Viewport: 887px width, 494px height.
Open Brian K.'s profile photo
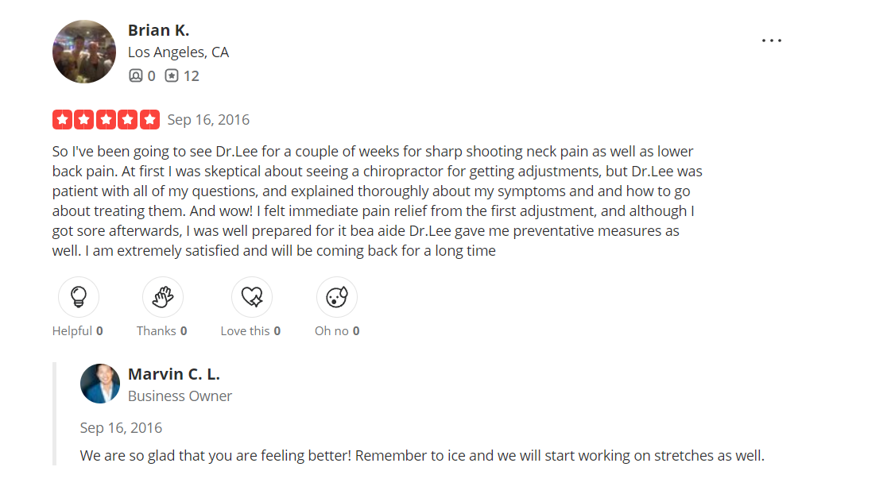click(x=84, y=52)
